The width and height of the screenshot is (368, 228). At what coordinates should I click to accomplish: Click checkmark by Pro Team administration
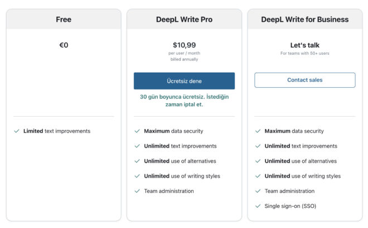[x=137, y=191]
